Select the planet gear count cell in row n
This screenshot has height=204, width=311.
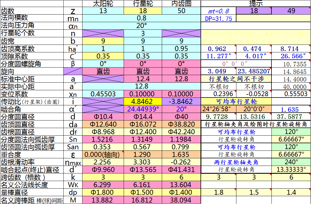coord(143,33)
